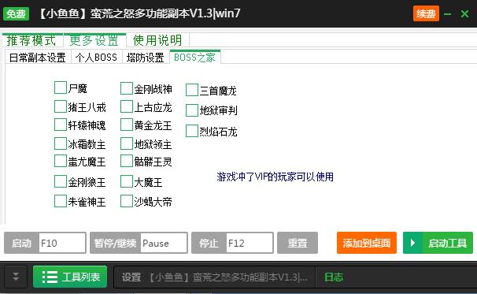Toggle the 烈焰石龙 checkbox
The width and height of the screenshot is (477, 294).
pyautogui.click(x=192, y=131)
